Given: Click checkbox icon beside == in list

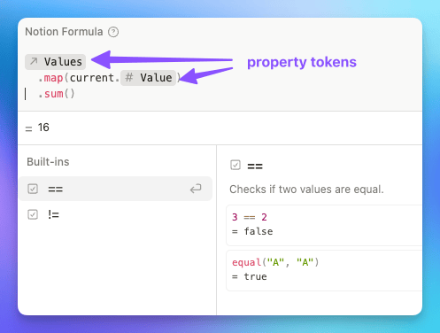Looking at the screenshot, I should tap(33, 189).
